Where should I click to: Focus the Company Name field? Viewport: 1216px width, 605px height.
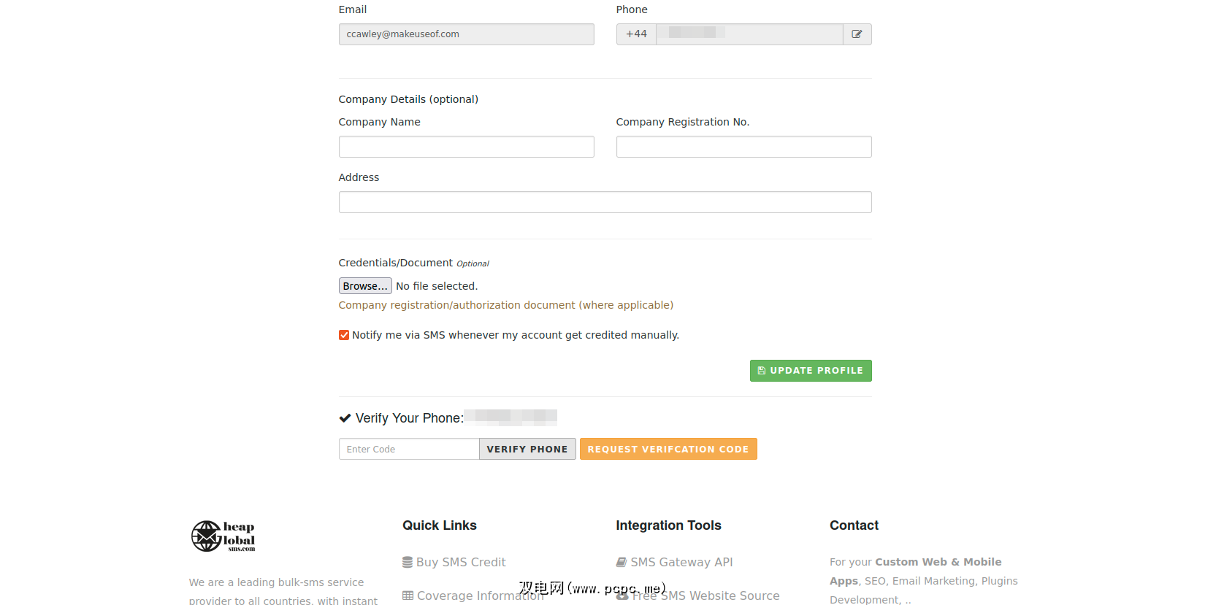[x=466, y=147]
